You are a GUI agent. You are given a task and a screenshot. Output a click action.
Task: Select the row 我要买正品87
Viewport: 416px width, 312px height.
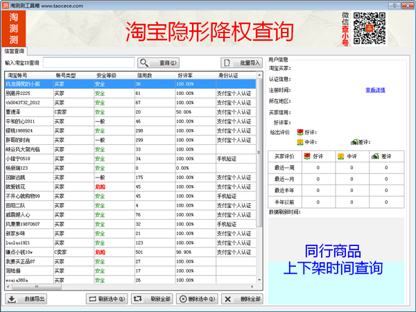(x=130, y=261)
